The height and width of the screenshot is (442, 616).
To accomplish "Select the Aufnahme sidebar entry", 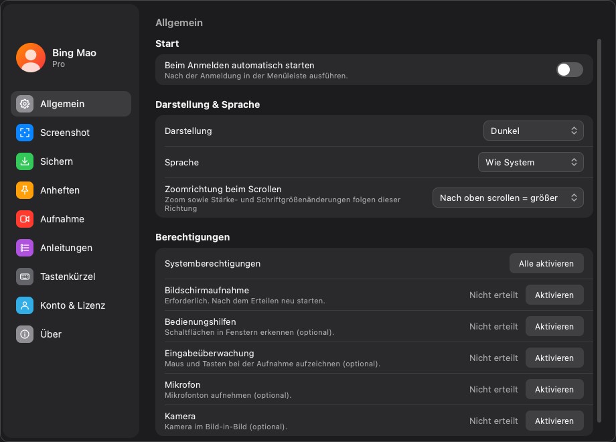I will click(71, 219).
